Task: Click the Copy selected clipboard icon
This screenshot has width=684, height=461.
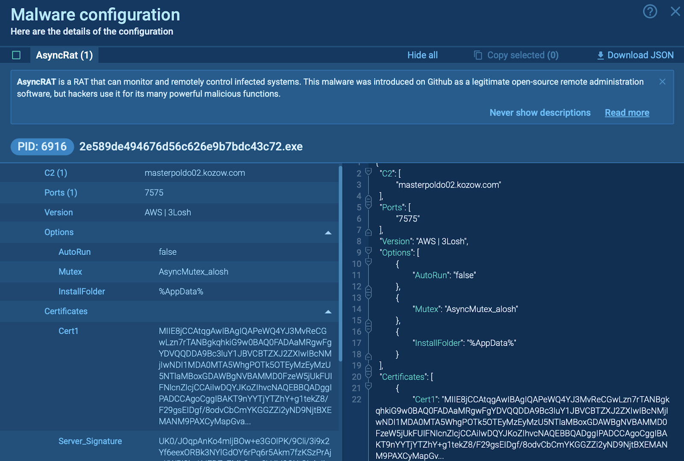Action: click(x=478, y=55)
